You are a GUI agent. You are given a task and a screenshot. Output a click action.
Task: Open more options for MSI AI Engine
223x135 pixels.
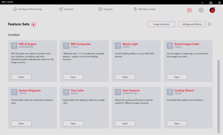pyautogui.click(x=53, y=77)
